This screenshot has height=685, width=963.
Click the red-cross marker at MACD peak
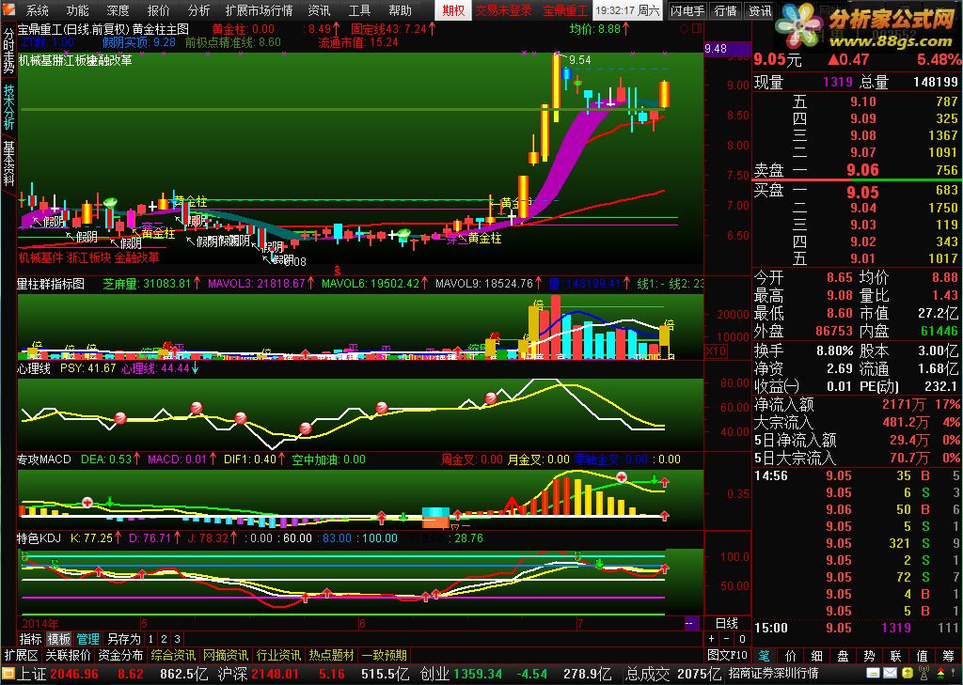point(622,477)
